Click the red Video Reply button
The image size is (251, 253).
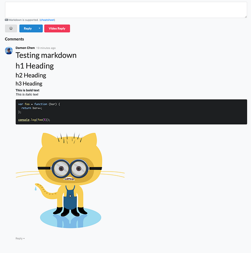(x=57, y=28)
